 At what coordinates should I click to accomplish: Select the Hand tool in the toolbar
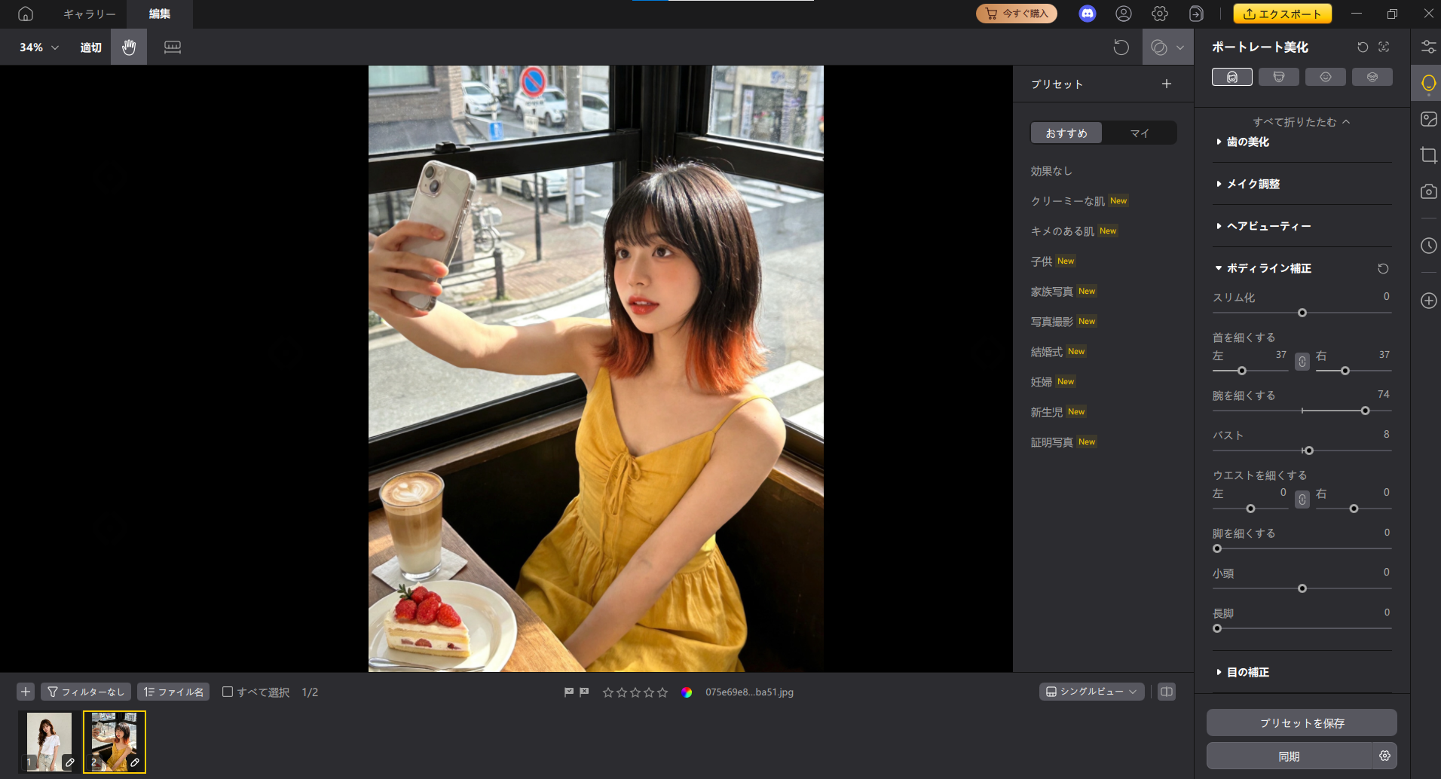coord(128,47)
